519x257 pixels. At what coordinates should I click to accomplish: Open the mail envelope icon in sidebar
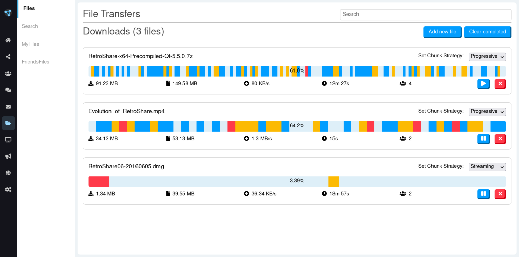point(8,107)
